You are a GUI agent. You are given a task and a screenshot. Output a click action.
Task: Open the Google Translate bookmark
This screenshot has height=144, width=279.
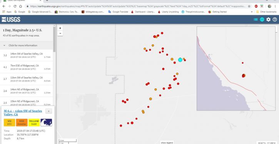(x=118, y=12)
